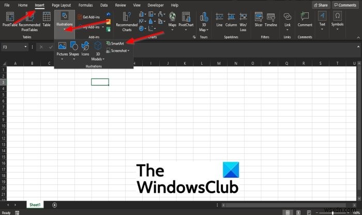Click the zoom slider
The image size is (362, 215).
333,213
